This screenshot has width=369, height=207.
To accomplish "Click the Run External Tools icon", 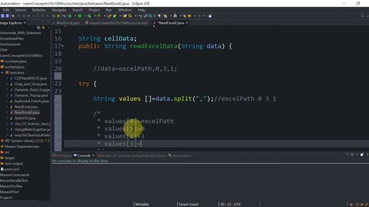I will [x=99, y=16].
